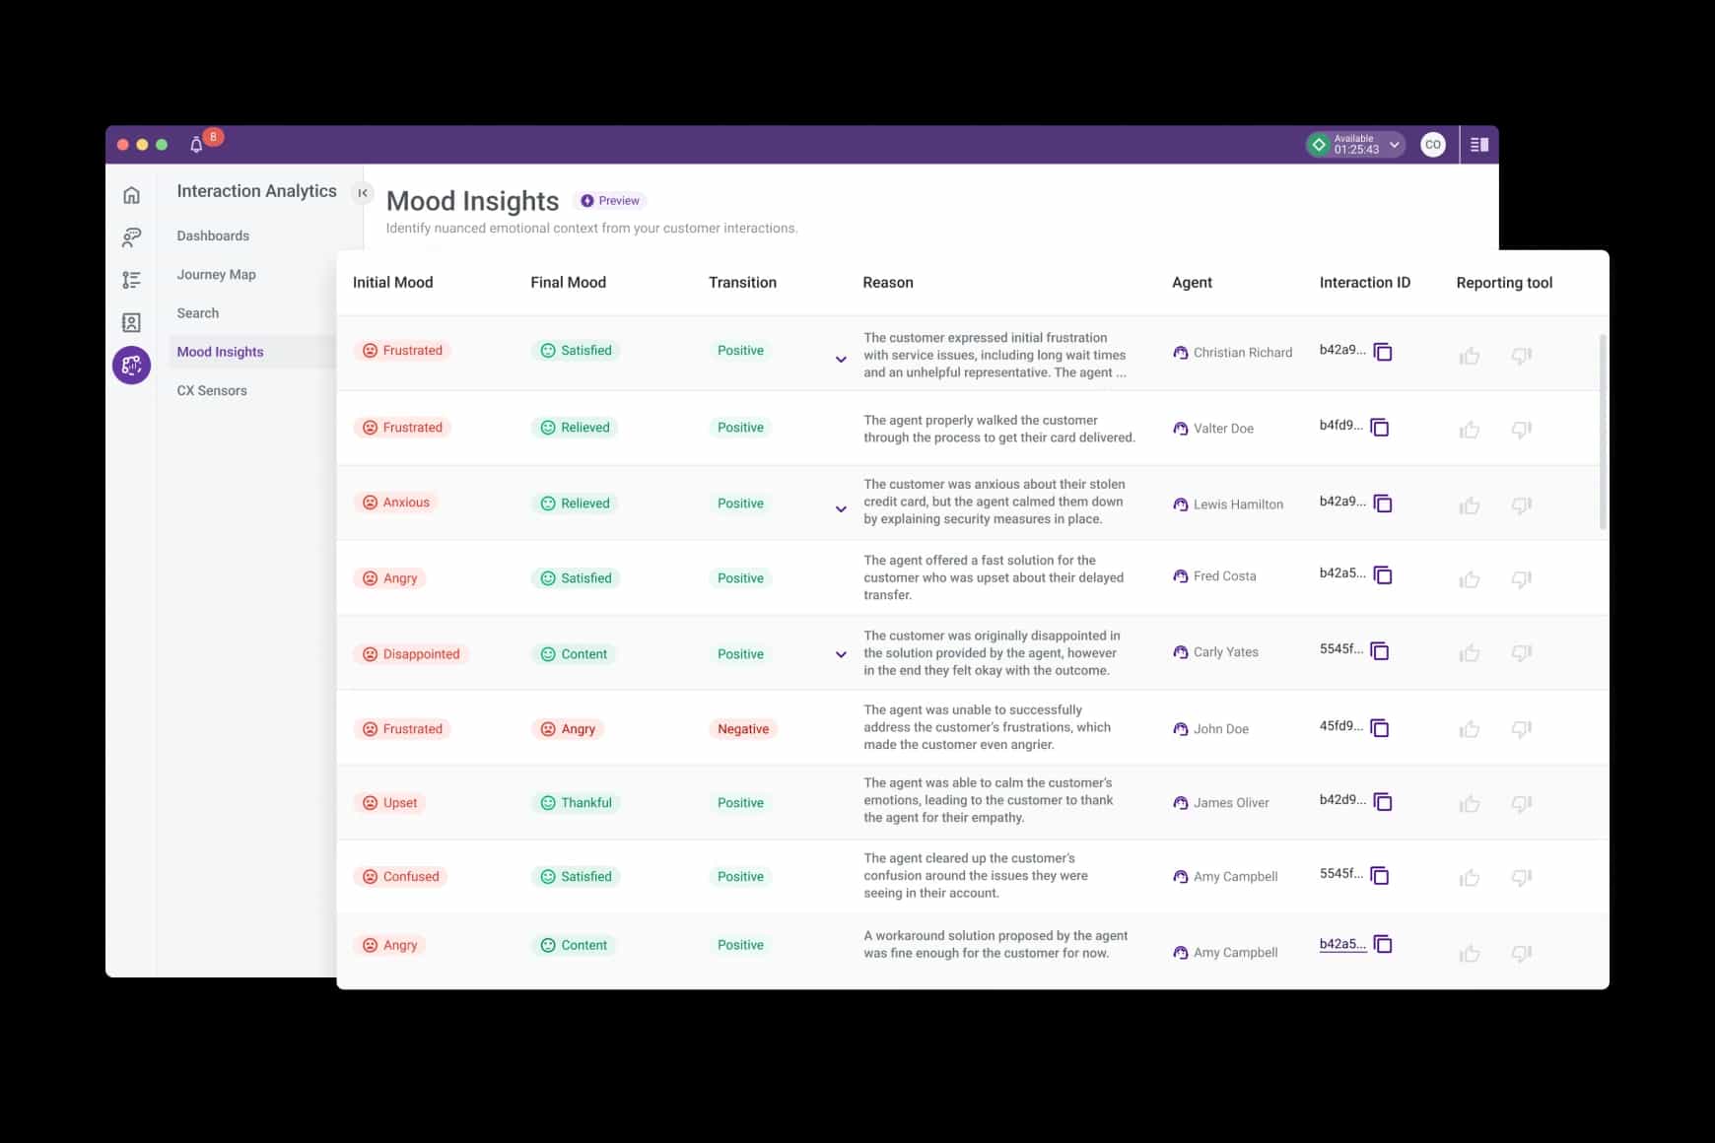Switch to the Dashboards section
Screen dimensions: 1715x1143
213,235
